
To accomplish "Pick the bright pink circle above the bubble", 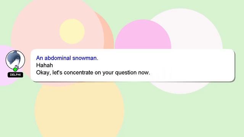I will pyautogui.click(x=143, y=35).
